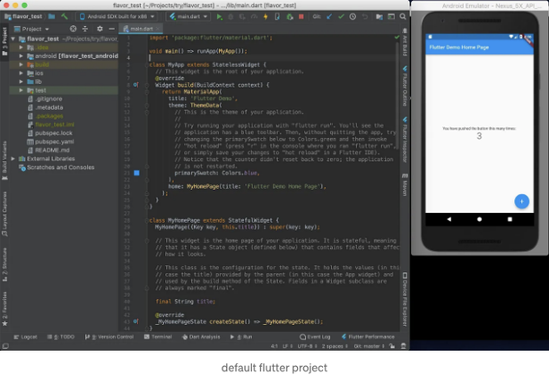Toggle tool window bars icon at bottom-left corner
549x375 pixels.
[4, 346]
